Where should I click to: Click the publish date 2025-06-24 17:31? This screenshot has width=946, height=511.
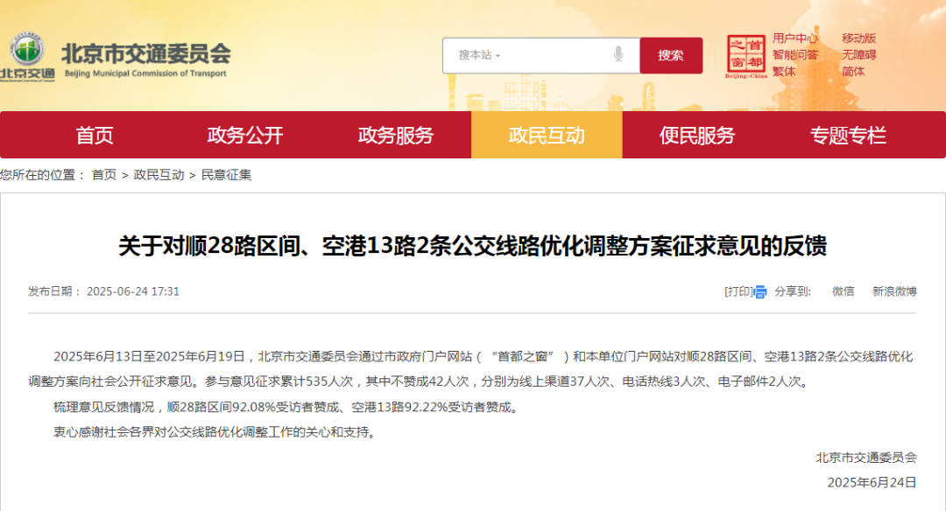point(133,291)
